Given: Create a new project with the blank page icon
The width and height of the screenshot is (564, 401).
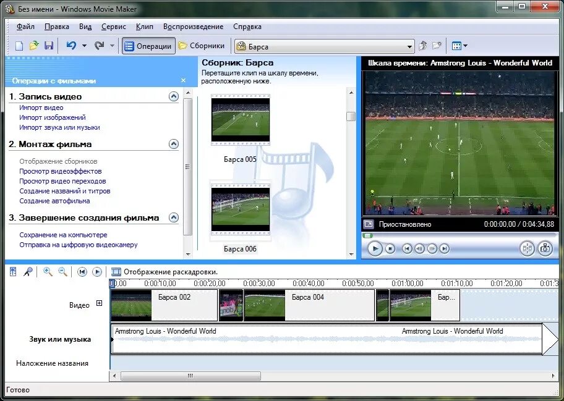Looking at the screenshot, I should point(19,46).
